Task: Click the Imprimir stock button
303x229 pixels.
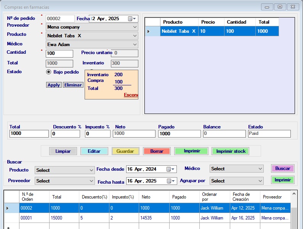Action: click(231, 151)
